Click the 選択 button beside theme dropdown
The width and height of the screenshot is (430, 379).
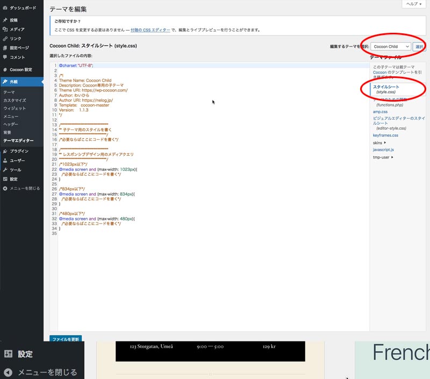[419, 47]
